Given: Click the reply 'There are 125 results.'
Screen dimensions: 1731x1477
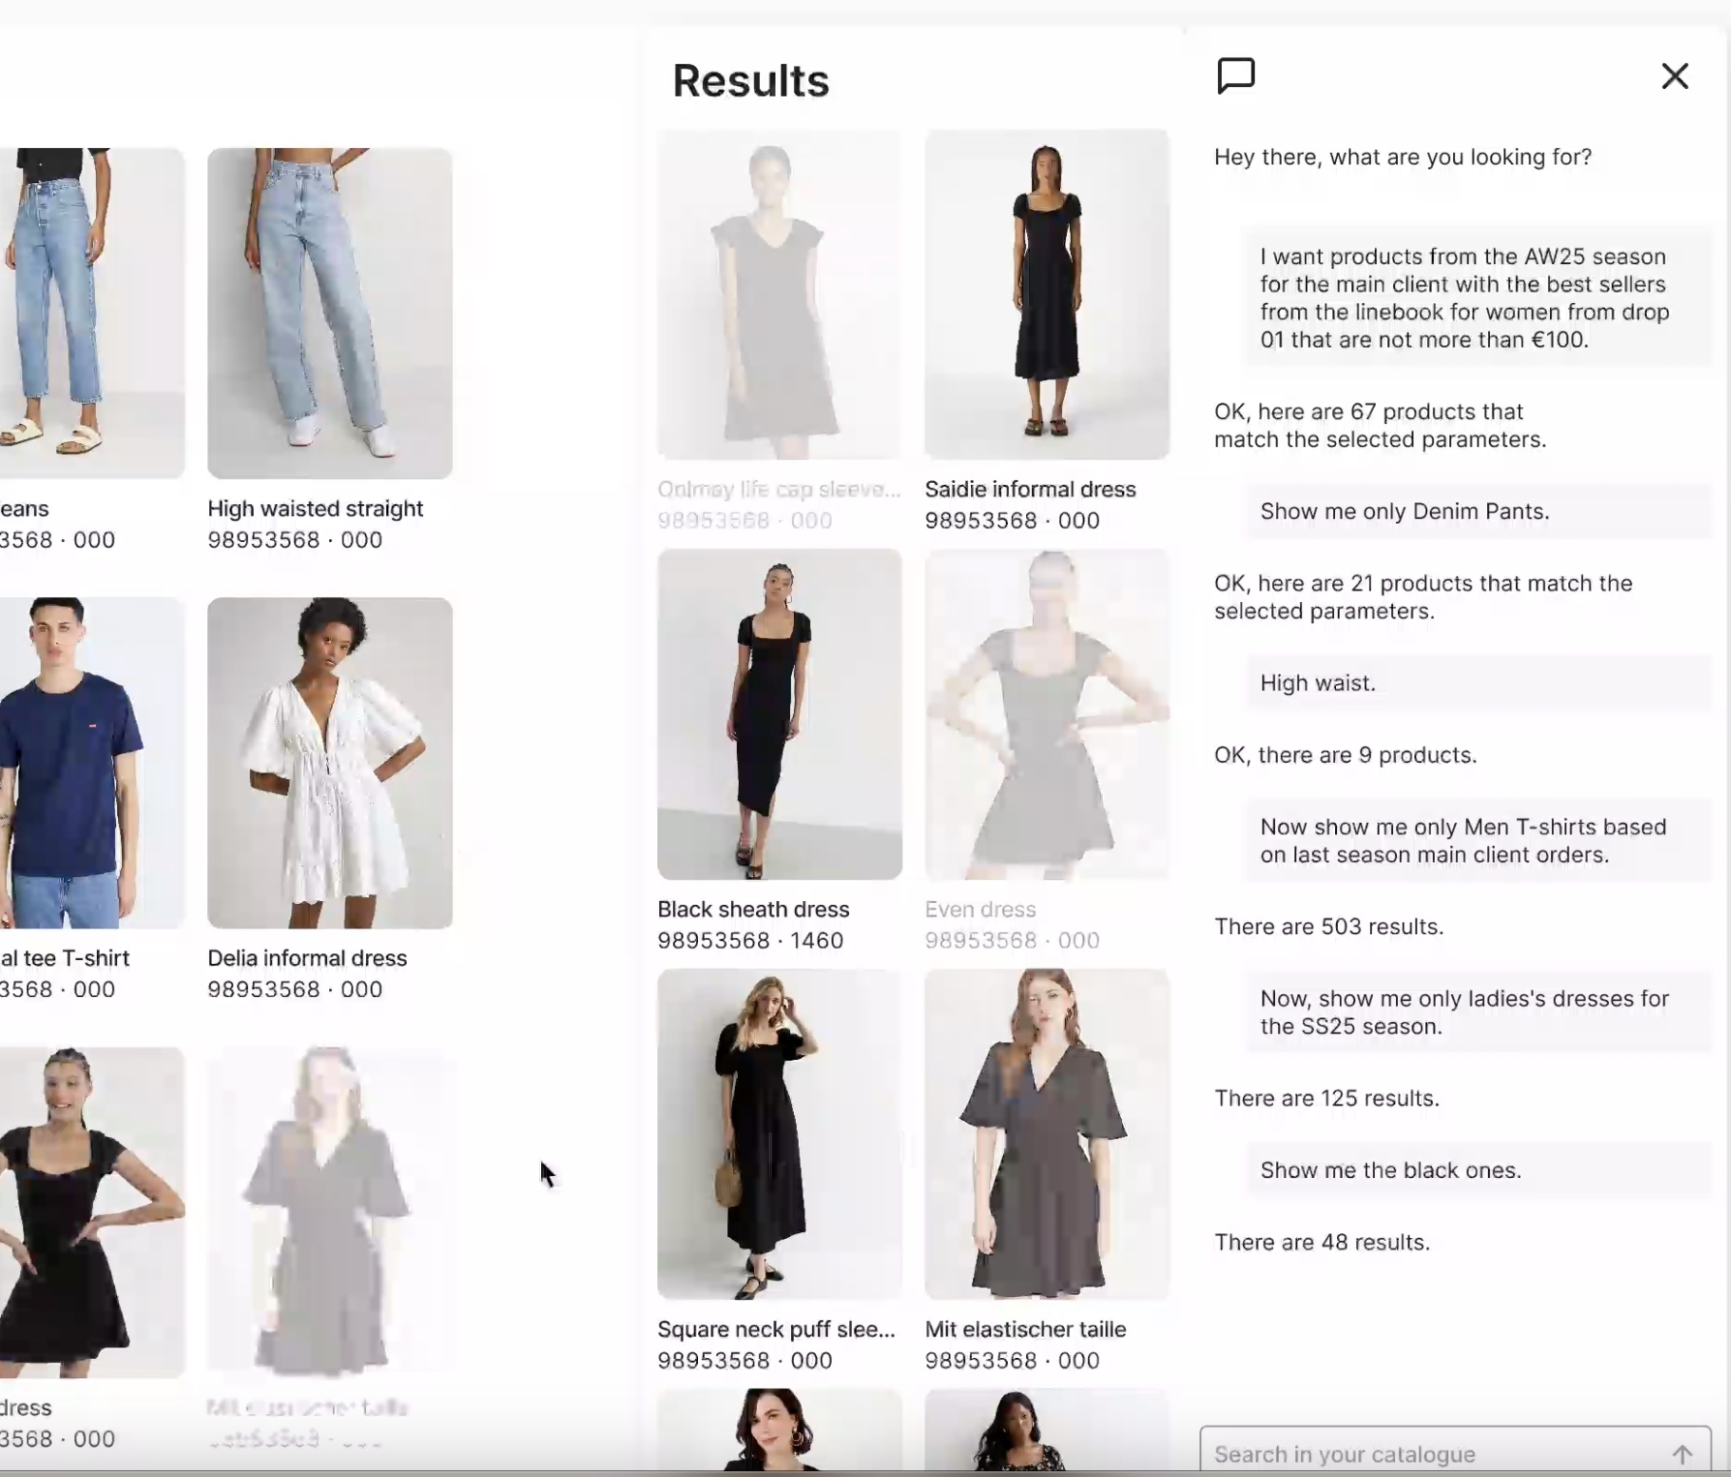Looking at the screenshot, I should (x=1327, y=1099).
